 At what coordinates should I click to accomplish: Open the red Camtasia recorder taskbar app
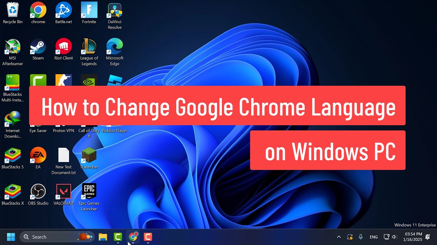[148, 237]
